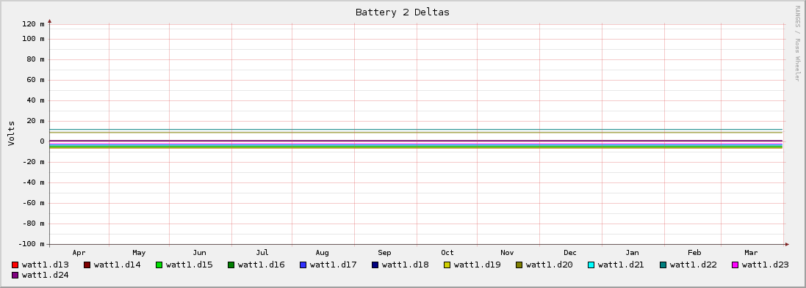
Task: Select the watt1.d20 legend label
Action: coord(549,265)
